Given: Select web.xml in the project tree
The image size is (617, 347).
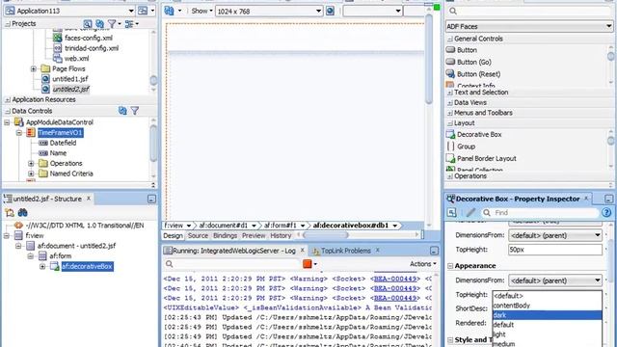Looking at the screenshot, I should point(76,58).
